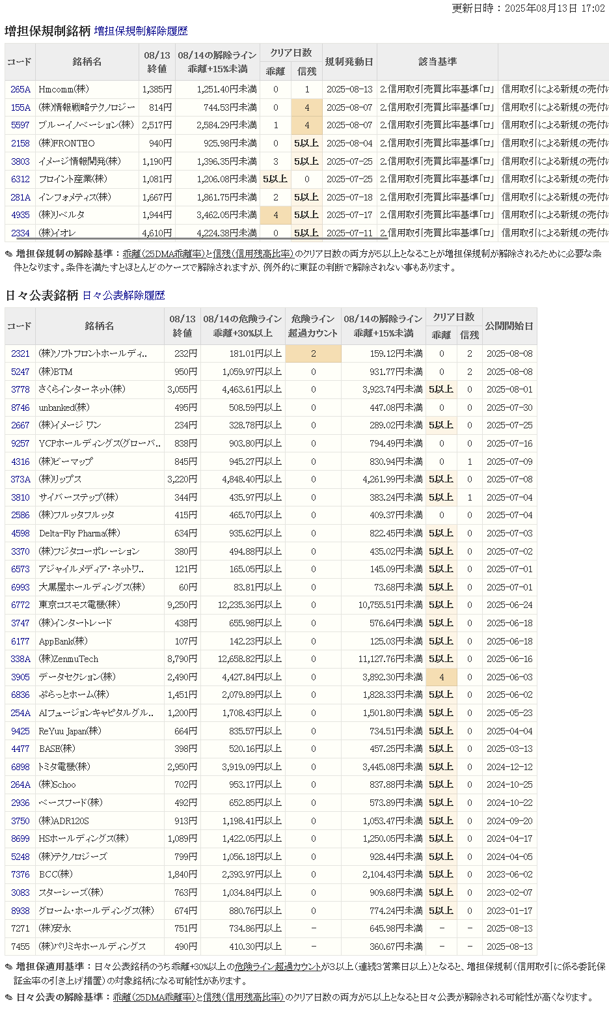
Task: Open the 増担保規制解除履歴 link
Action: 141,31
